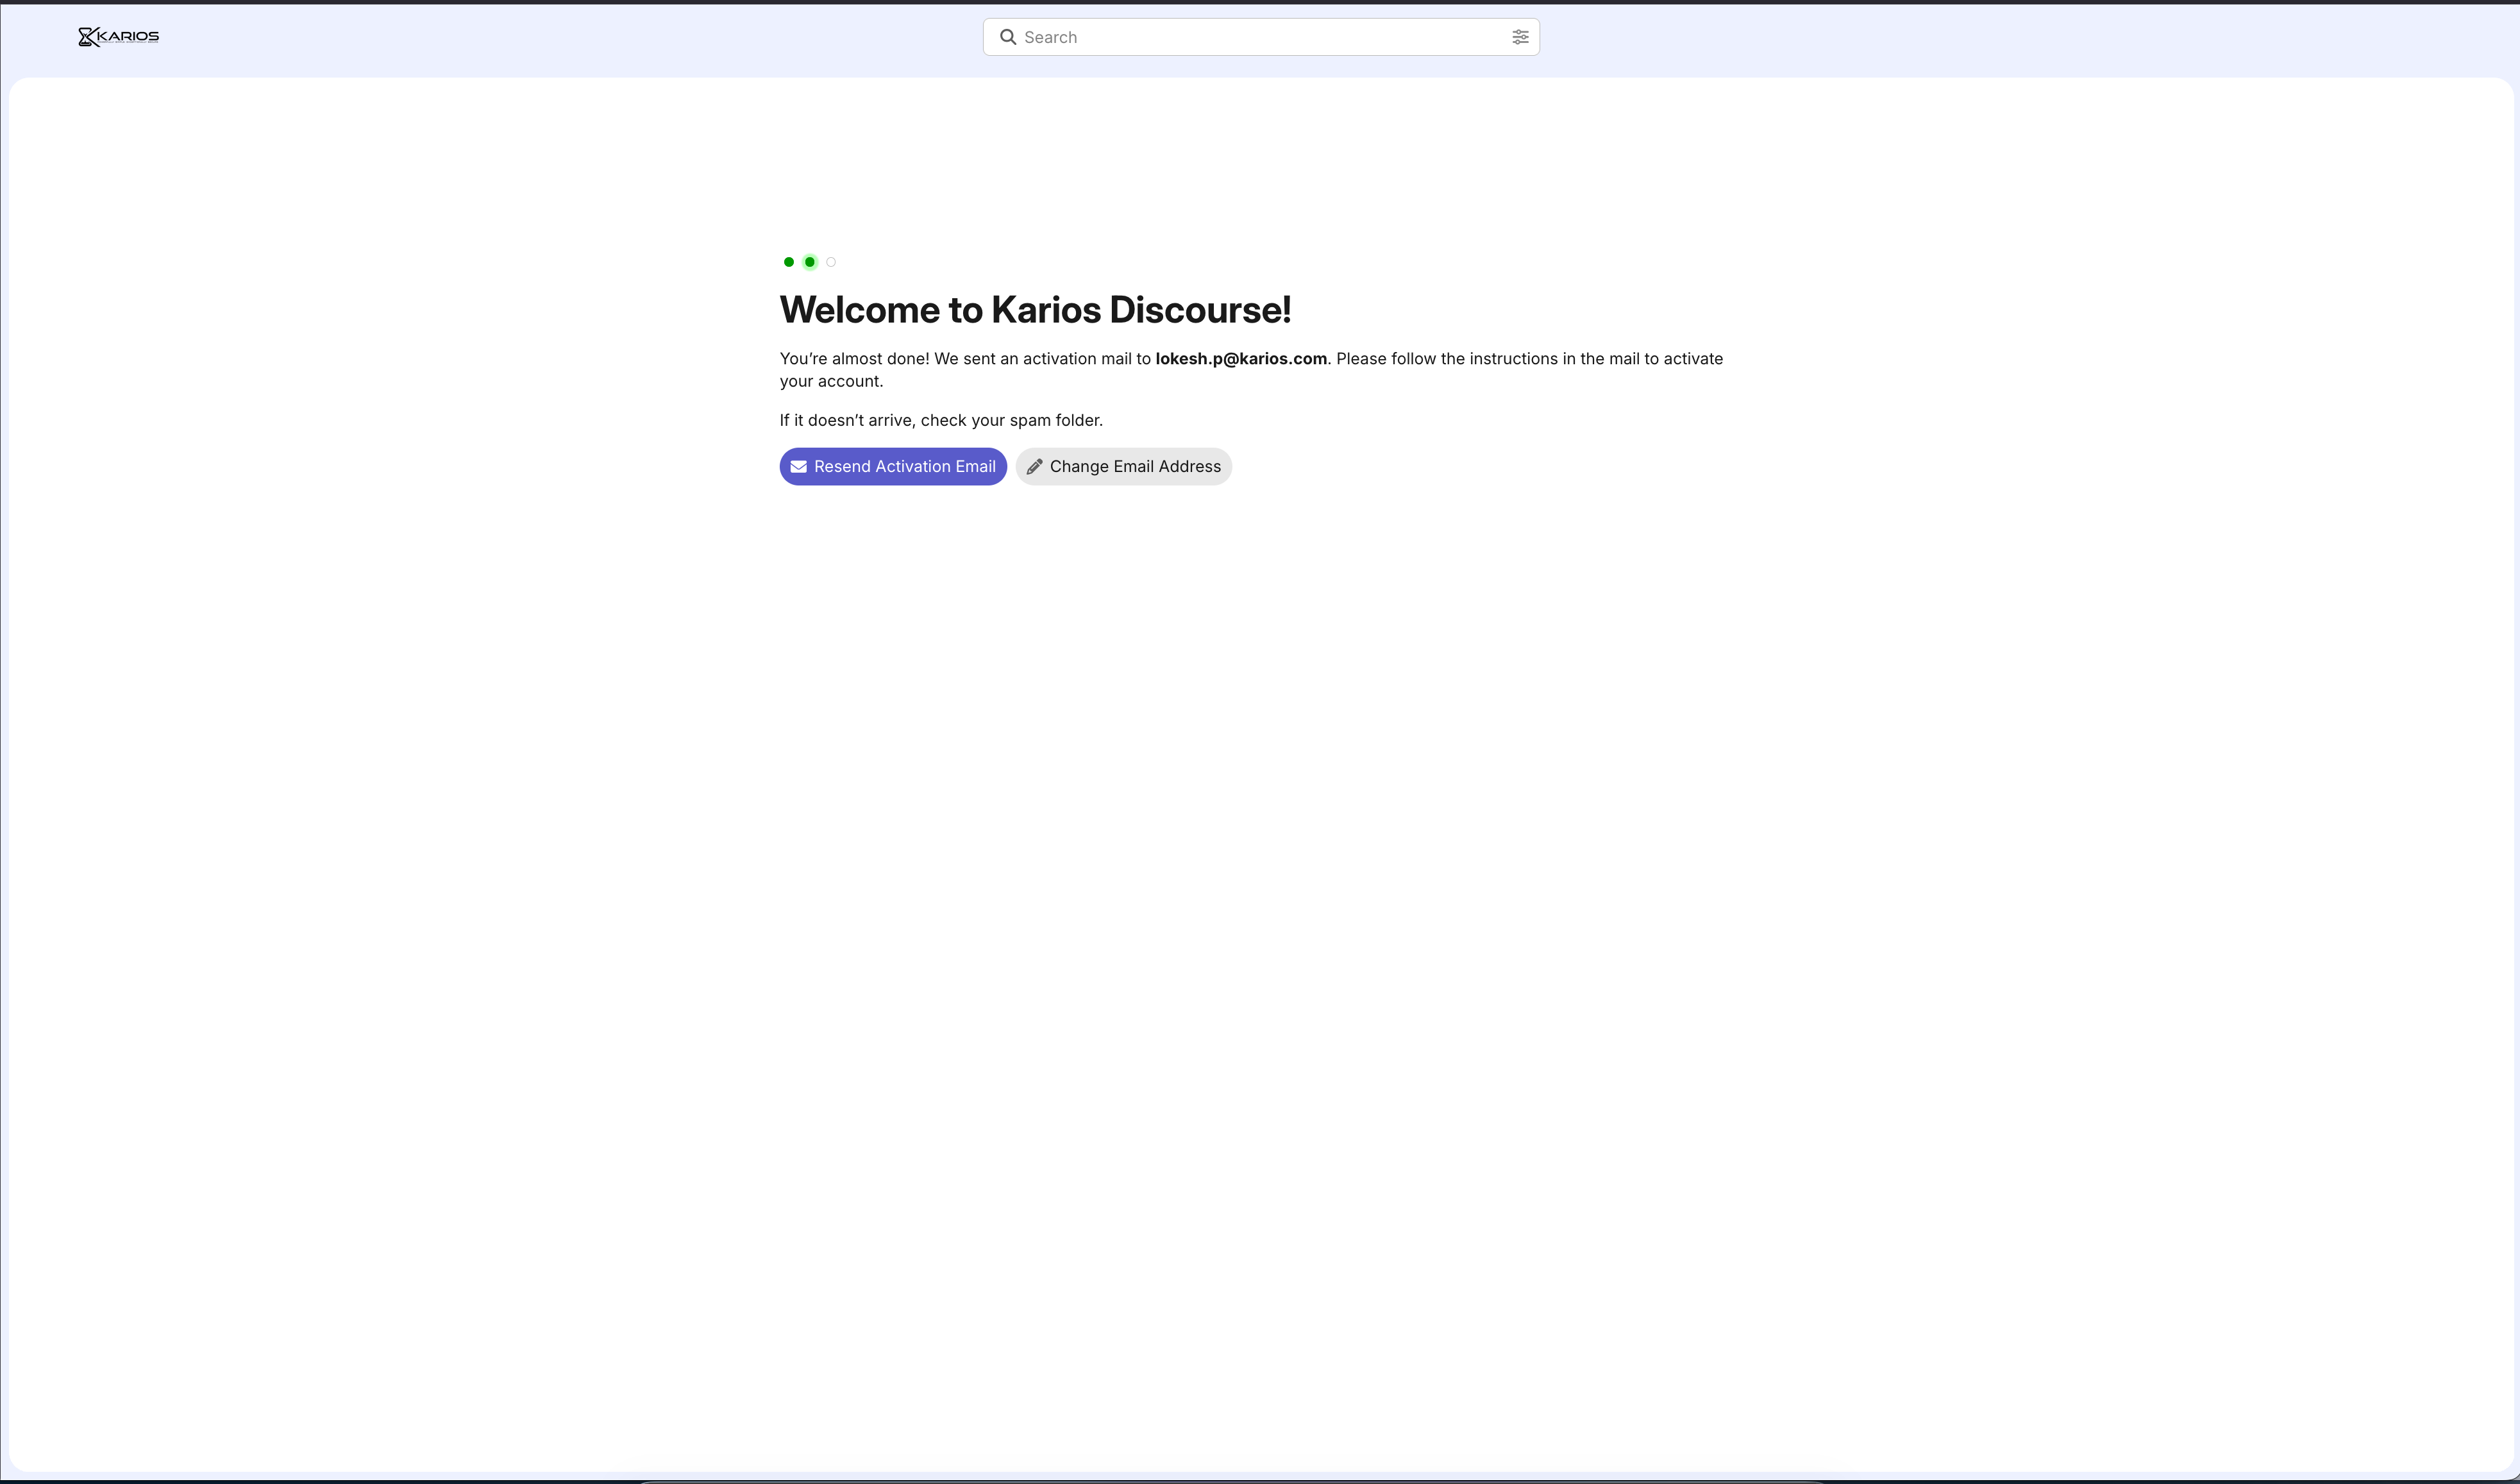The image size is (2520, 1484).
Task: Change the email address
Action: (1124, 466)
